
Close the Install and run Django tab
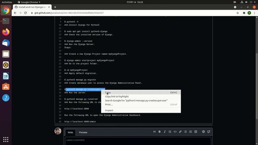click(x=49, y=7)
